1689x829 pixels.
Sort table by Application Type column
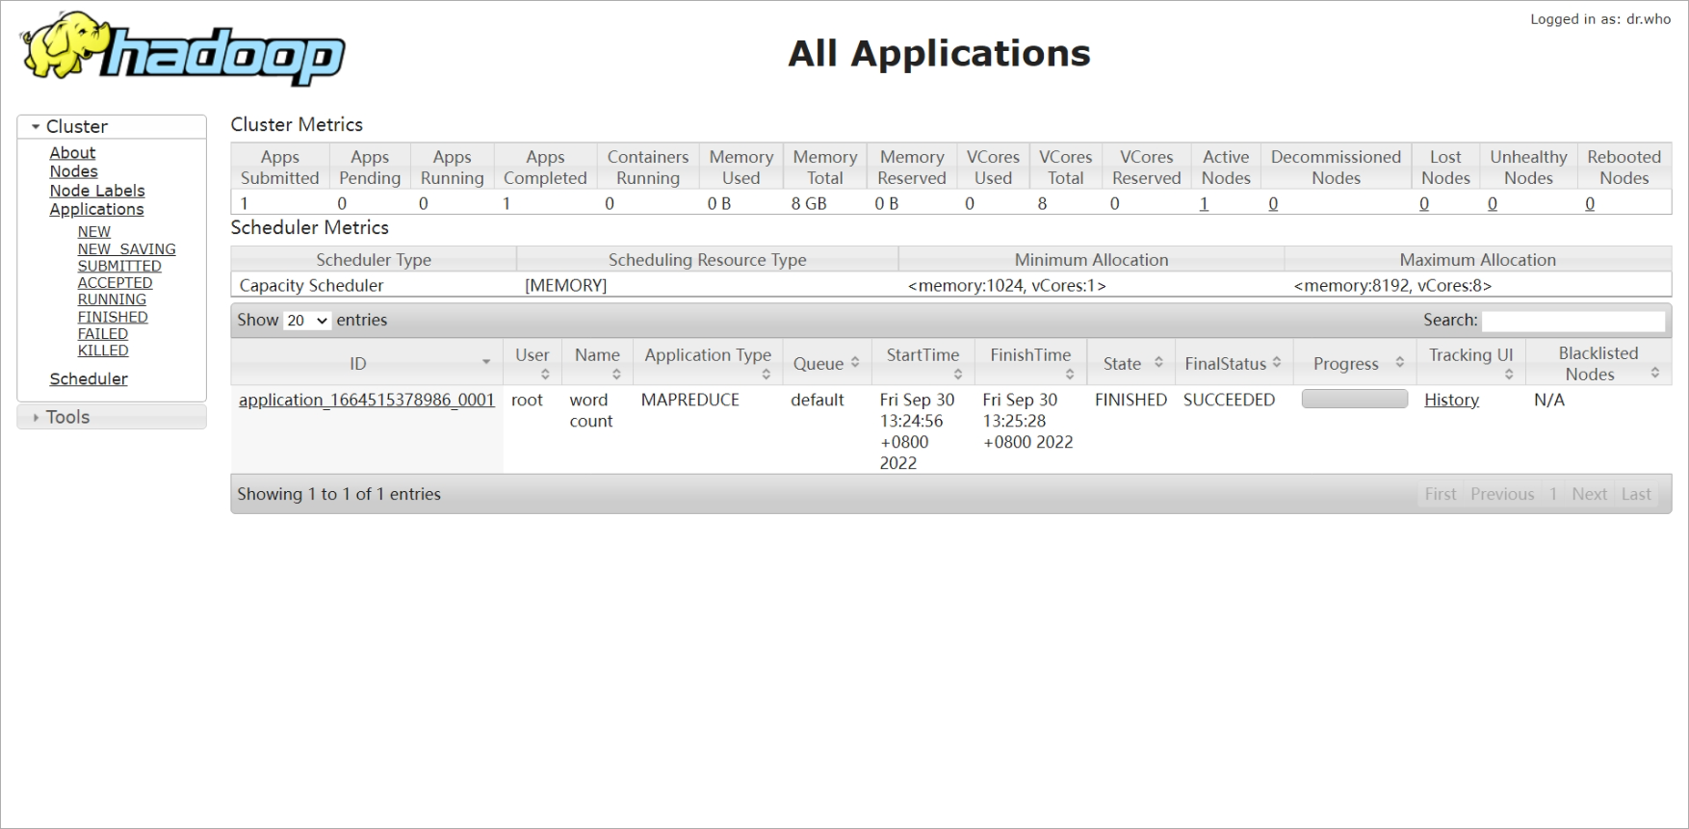(x=708, y=363)
